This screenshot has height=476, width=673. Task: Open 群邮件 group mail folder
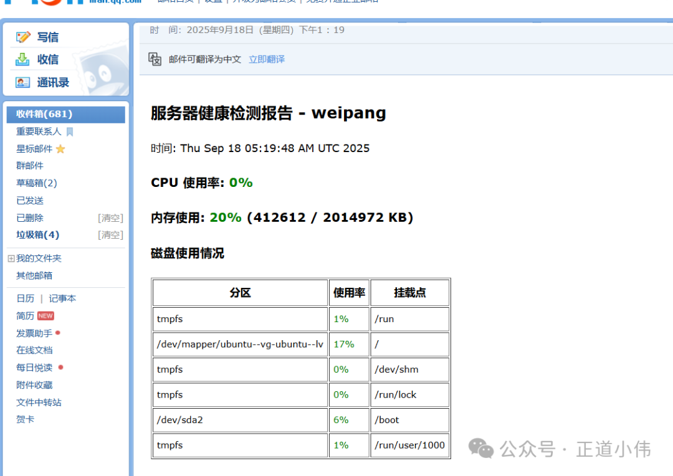30,166
